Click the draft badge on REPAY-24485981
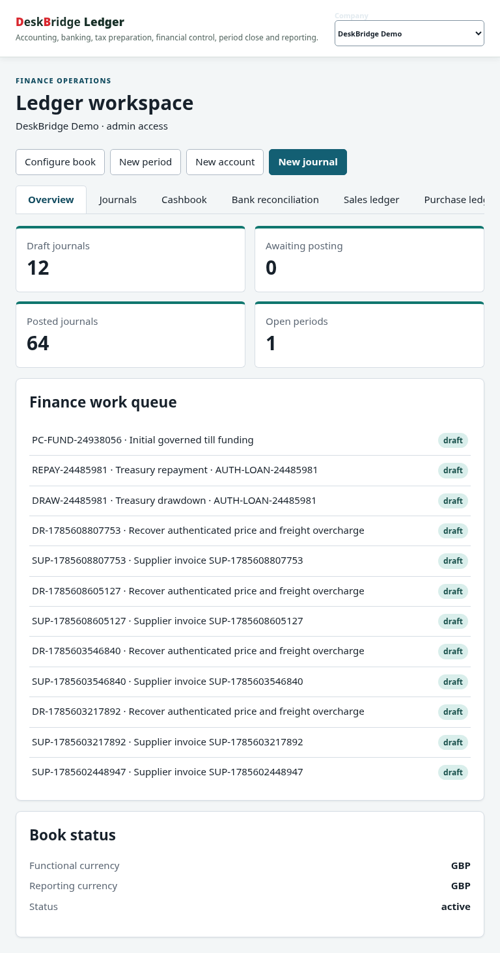500x953 pixels. coord(453,470)
